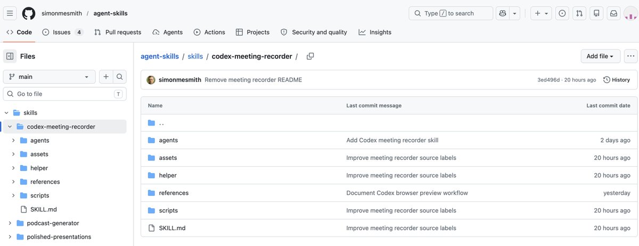This screenshot has width=639, height=246.
Task: Open the issues icon in top header
Action: coord(562,13)
